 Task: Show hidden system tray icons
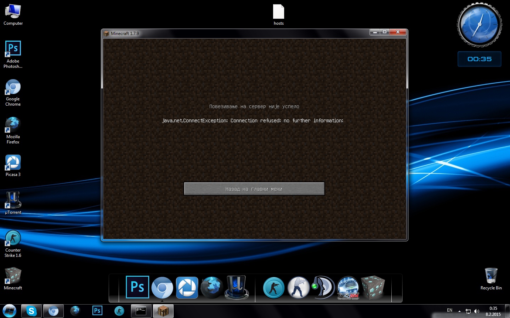pos(459,311)
